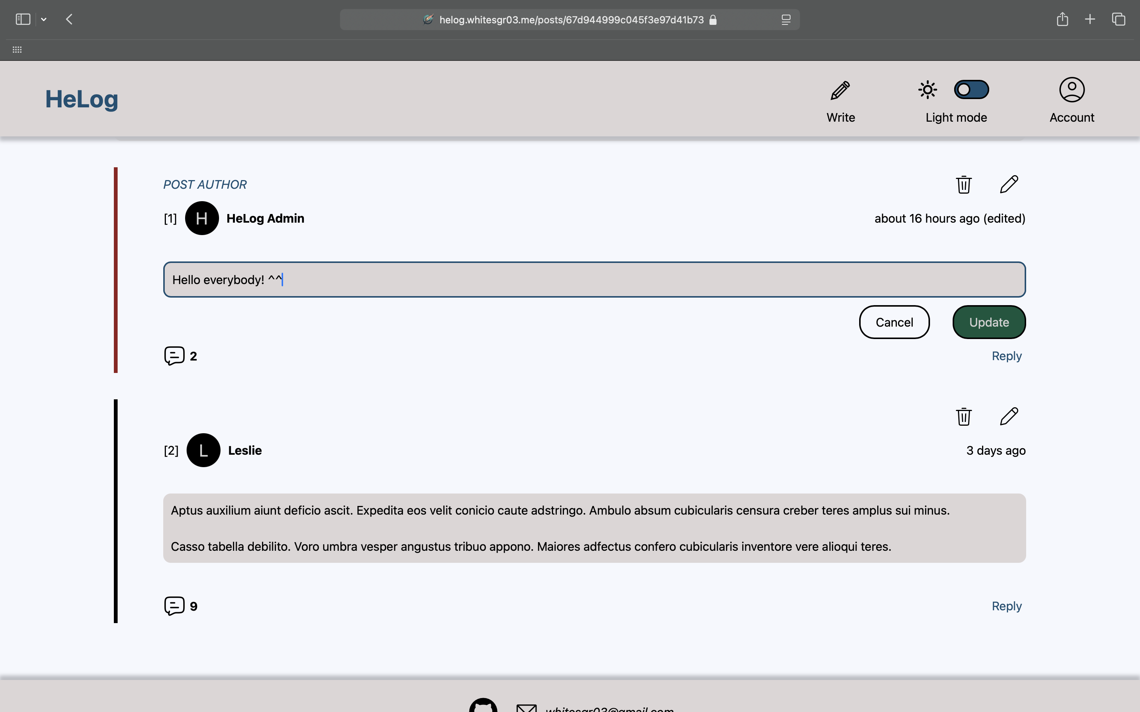1140x712 pixels.
Task: Toggle the Light mode switch
Action: coord(971,90)
